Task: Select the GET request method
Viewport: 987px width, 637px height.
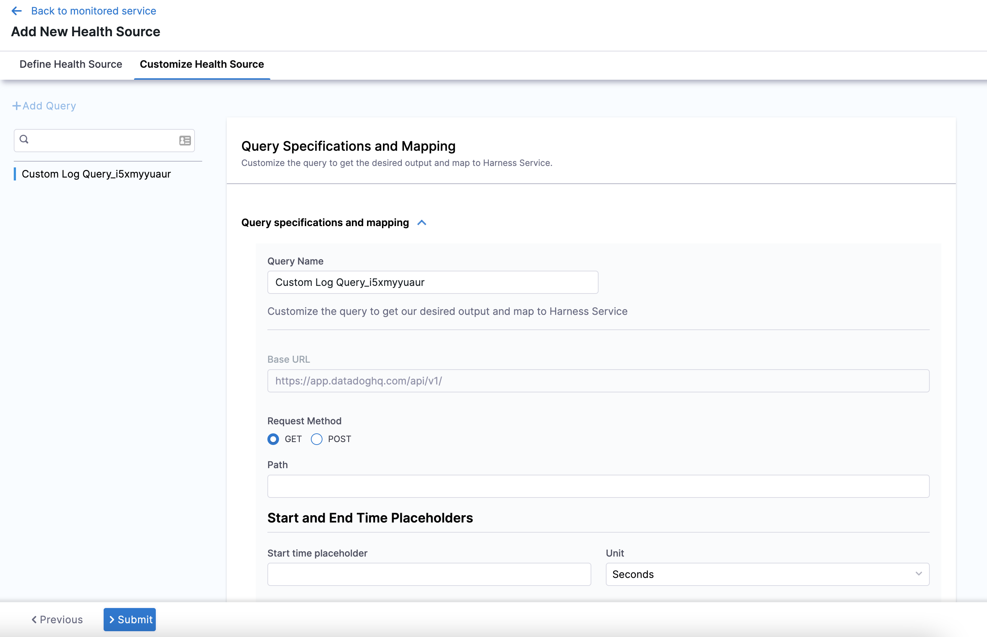Action: coord(273,439)
